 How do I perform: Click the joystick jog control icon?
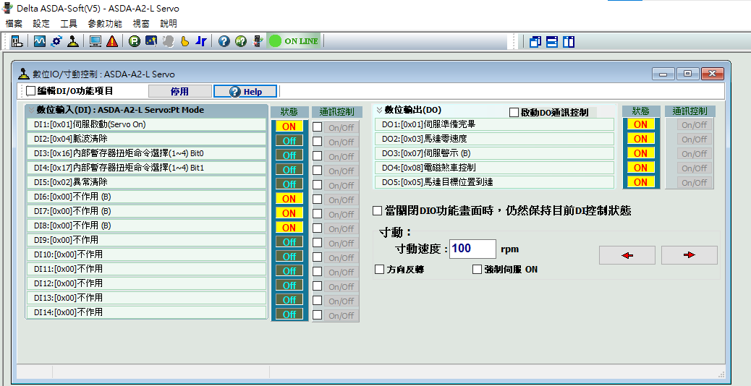[x=73, y=41]
